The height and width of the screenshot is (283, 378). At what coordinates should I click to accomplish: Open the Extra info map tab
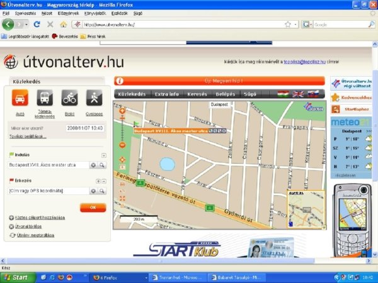(x=166, y=94)
